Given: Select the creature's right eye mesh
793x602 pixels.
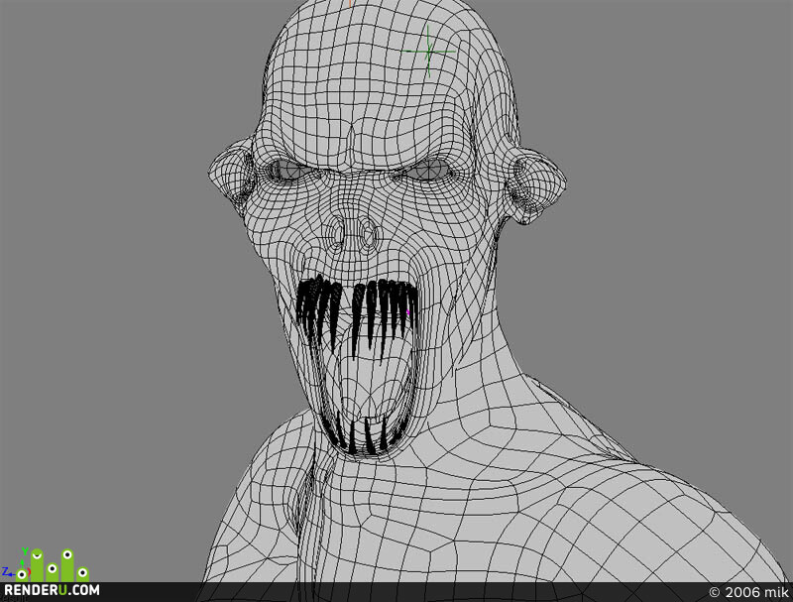Looking at the screenshot, I should (x=430, y=170).
